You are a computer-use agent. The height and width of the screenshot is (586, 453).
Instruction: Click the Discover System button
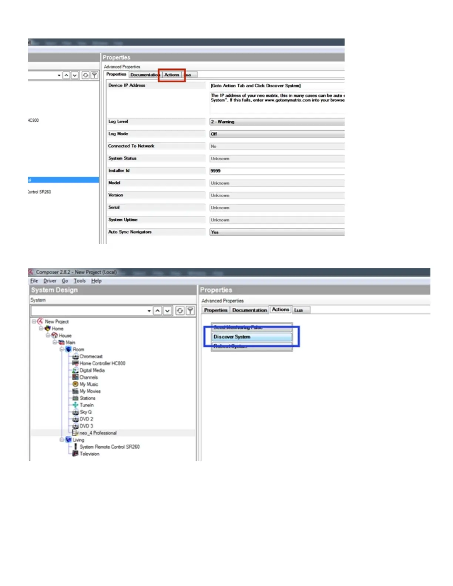pos(252,337)
